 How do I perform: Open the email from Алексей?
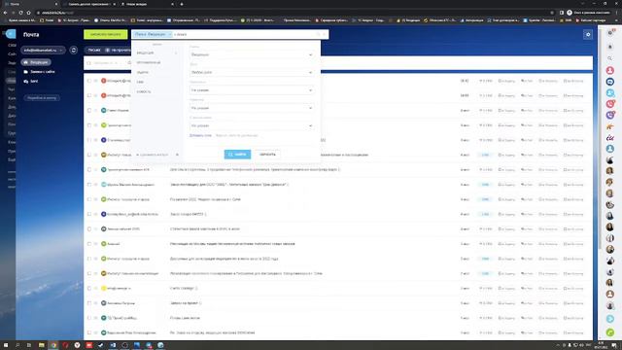point(232,244)
